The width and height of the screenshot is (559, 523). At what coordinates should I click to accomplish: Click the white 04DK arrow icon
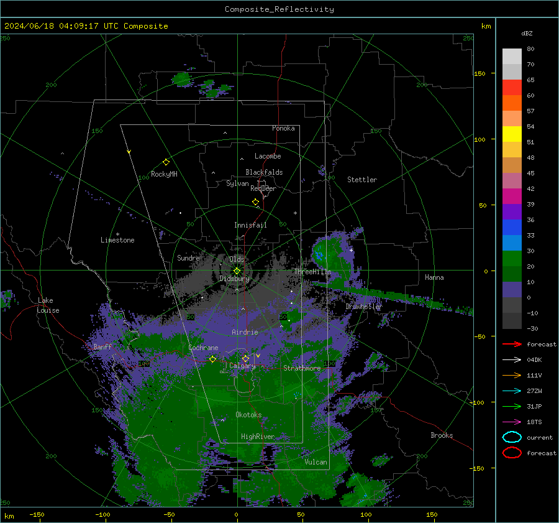click(512, 359)
